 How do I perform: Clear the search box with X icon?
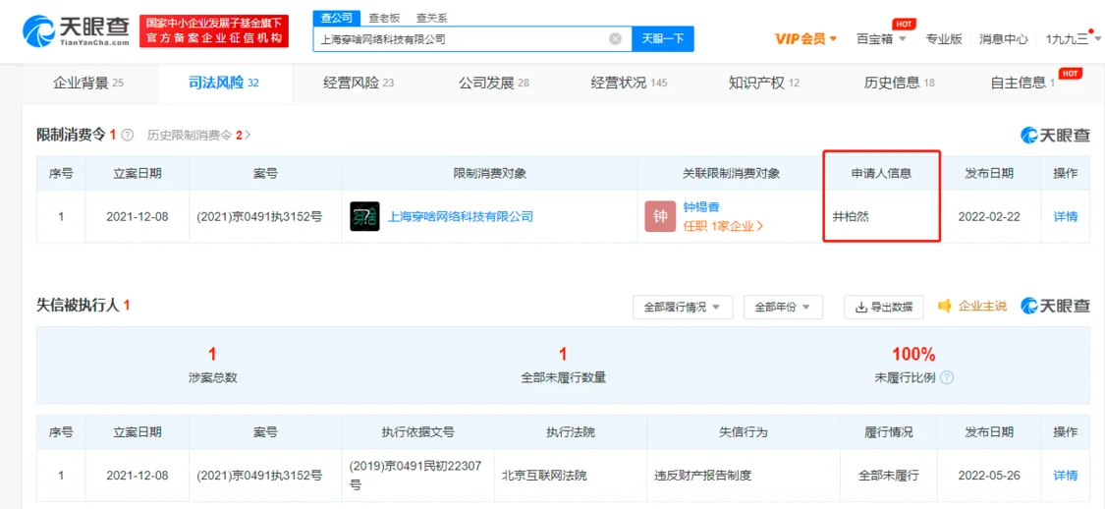(x=615, y=39)
